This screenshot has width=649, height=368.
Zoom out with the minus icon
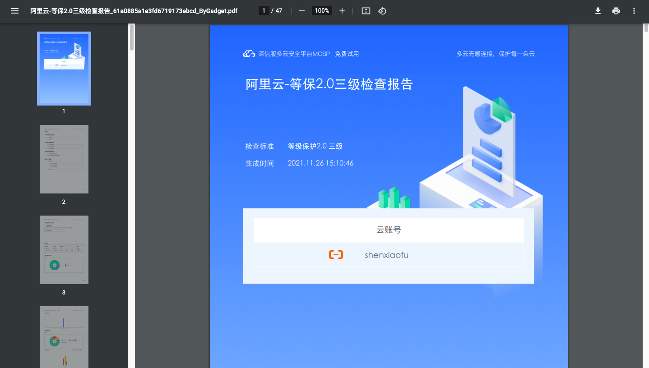[302, 11]
